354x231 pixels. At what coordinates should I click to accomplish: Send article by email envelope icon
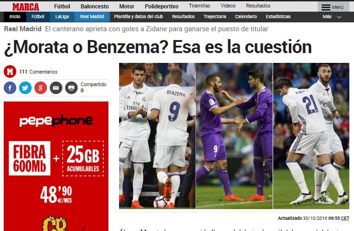(x=56, y=88)
